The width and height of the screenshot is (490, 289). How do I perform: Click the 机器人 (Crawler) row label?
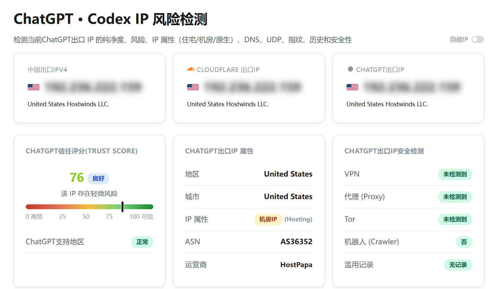372,242
